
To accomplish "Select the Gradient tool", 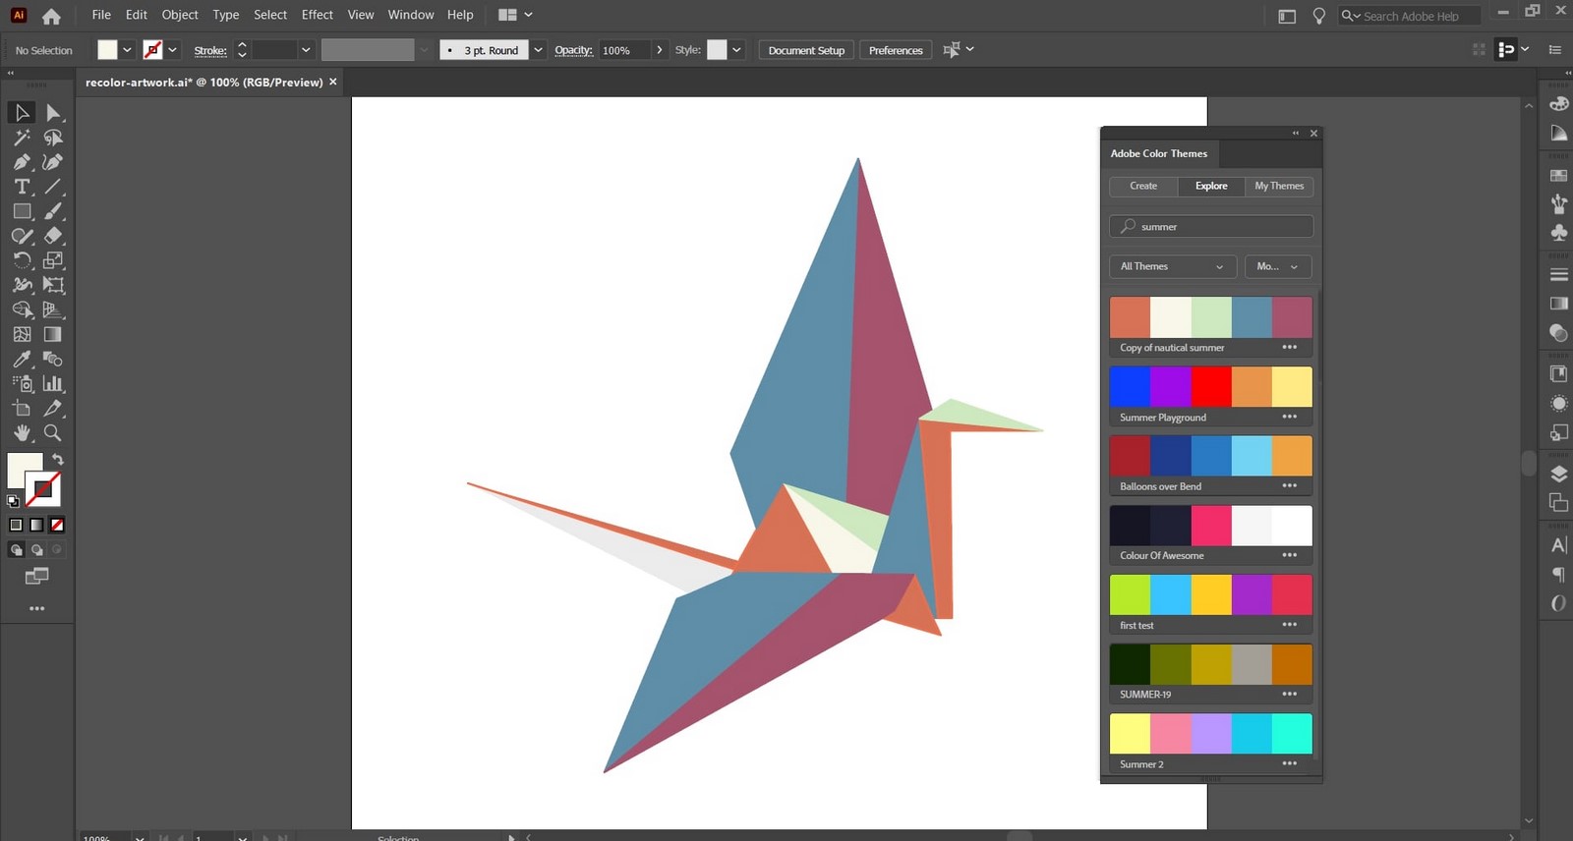I will tap(53, 334).
